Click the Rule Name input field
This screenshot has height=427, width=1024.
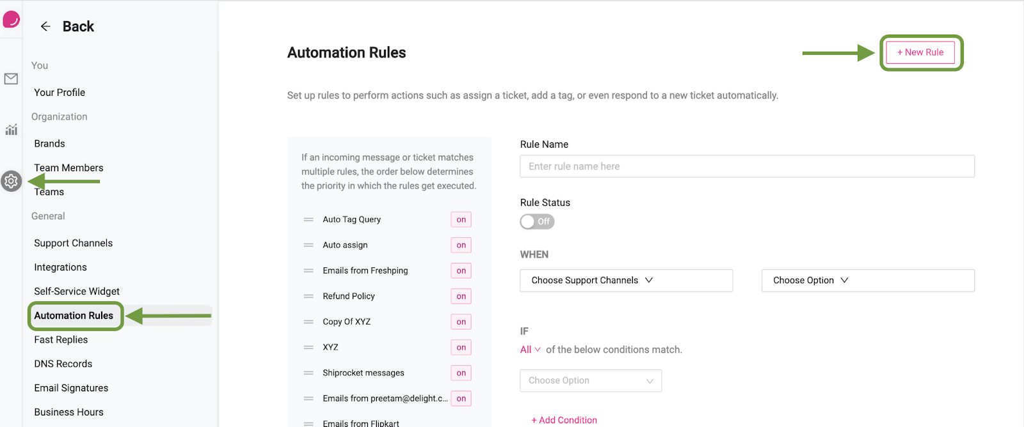[x=747, y=166]
